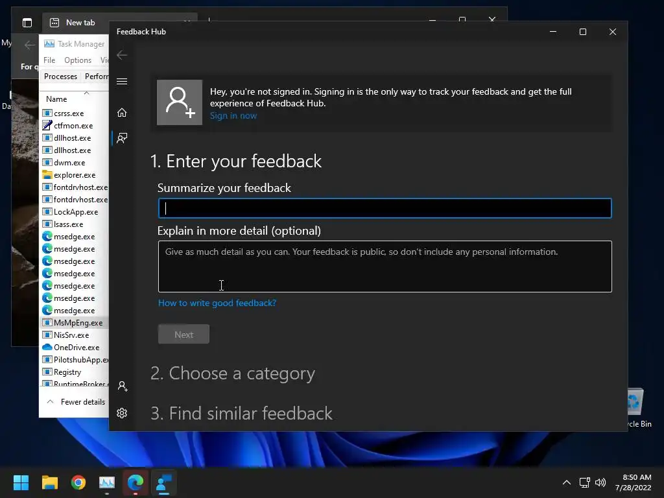Open network status tray icon
664x498 pixels.
click(585, 482)
